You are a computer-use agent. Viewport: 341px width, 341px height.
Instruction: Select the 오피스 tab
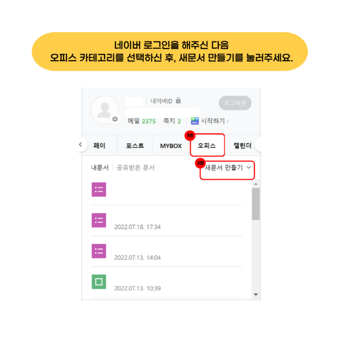click(x=207, y=145)
